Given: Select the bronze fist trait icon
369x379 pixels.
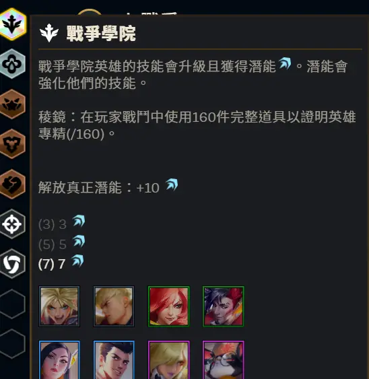Looking at the screenshot, I should pyautogui.click(x=13, y=184).
